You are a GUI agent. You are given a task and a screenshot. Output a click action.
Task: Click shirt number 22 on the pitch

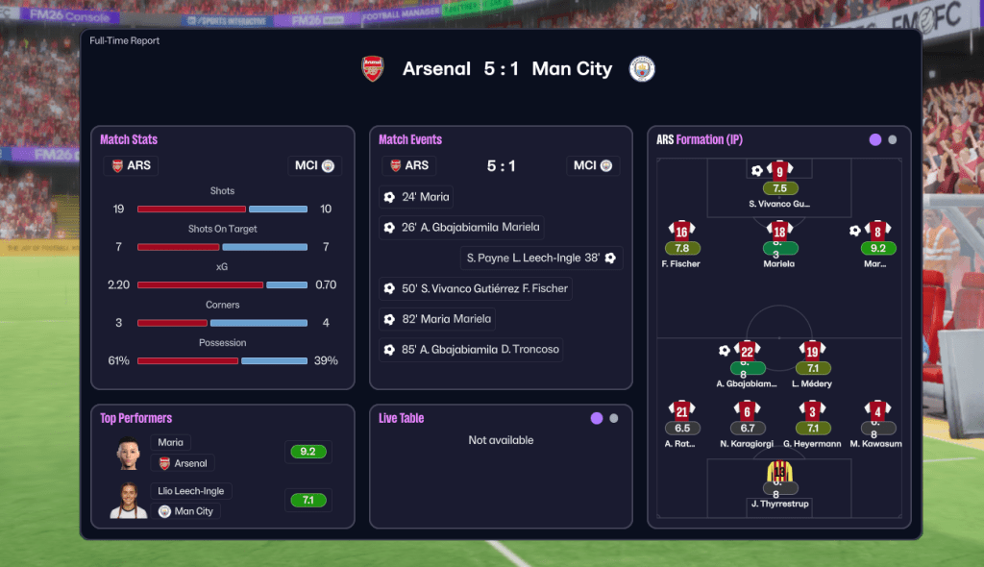[747, 351]
